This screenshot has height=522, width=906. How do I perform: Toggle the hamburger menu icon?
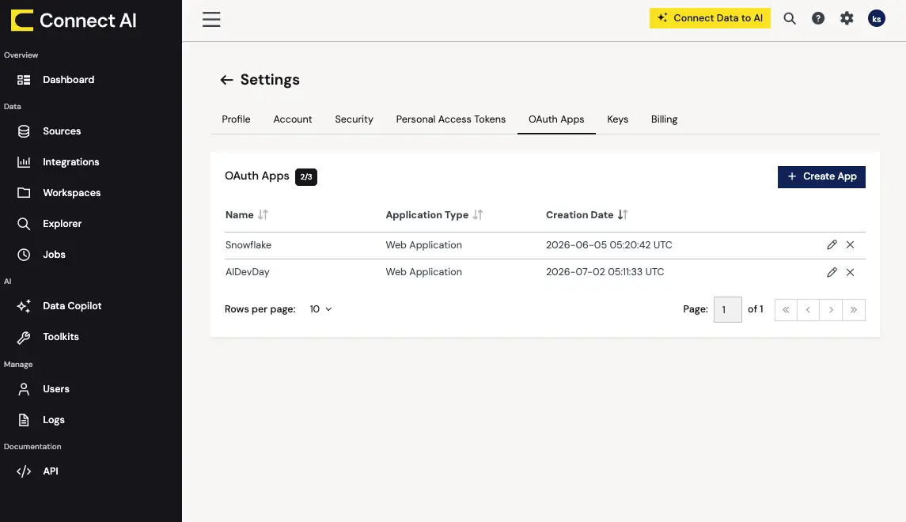(x=211, y=19)
